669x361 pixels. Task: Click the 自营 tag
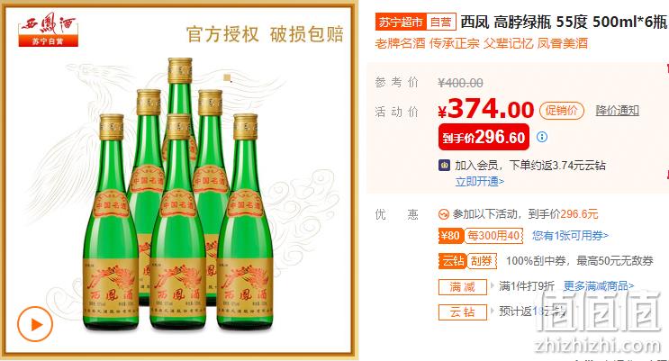[440, 22]
